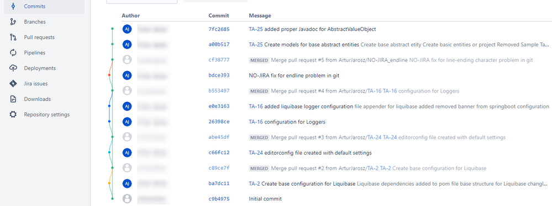Click MERGED badge on pull request #4 row
This screenshot has width=552, height=206.
(x=259, y=91)
